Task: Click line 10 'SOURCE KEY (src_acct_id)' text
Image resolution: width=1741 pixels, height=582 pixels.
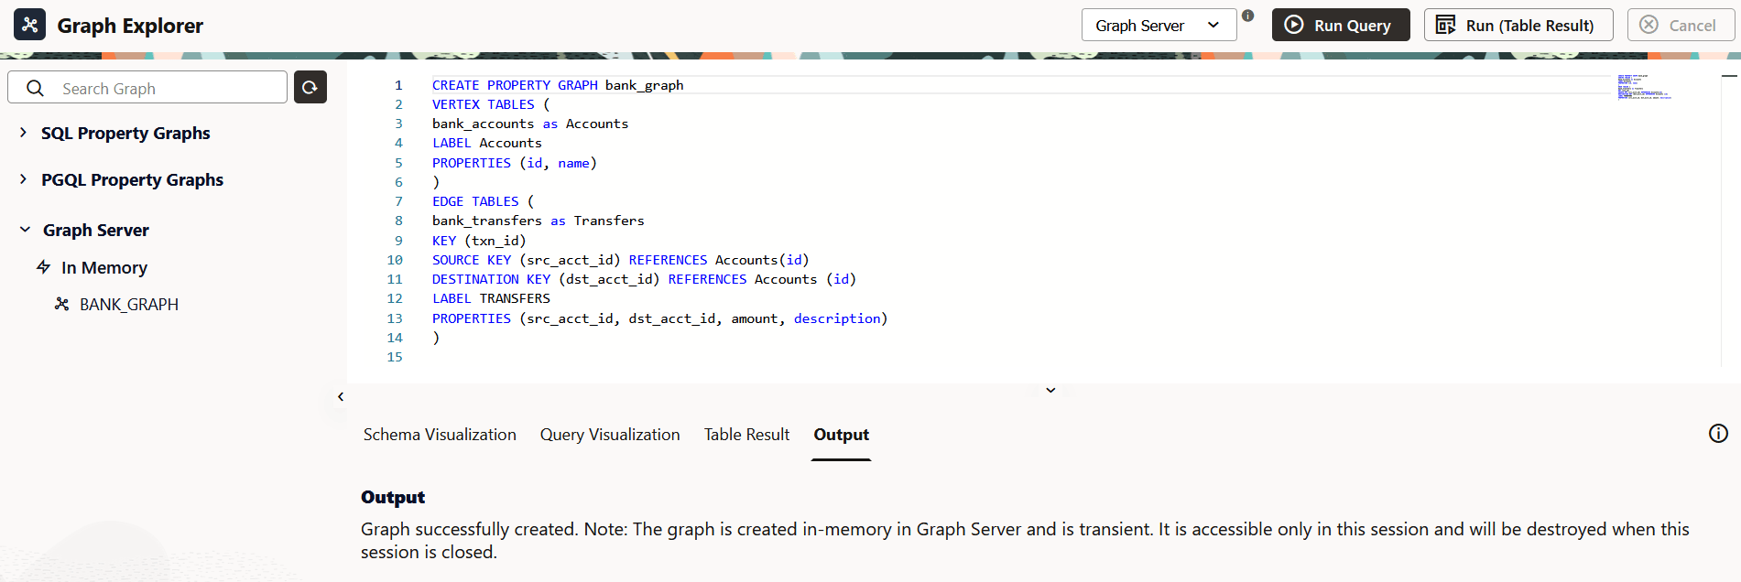Action: pyautogui.click(x=527, y=260)
